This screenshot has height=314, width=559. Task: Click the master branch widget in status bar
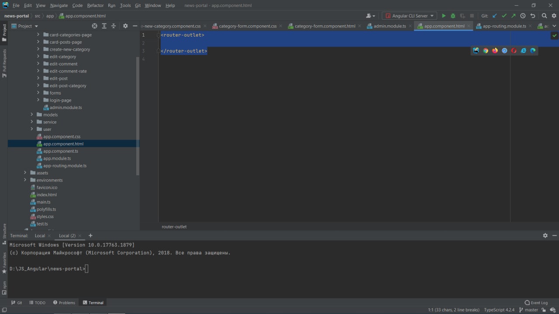(528, 310)
